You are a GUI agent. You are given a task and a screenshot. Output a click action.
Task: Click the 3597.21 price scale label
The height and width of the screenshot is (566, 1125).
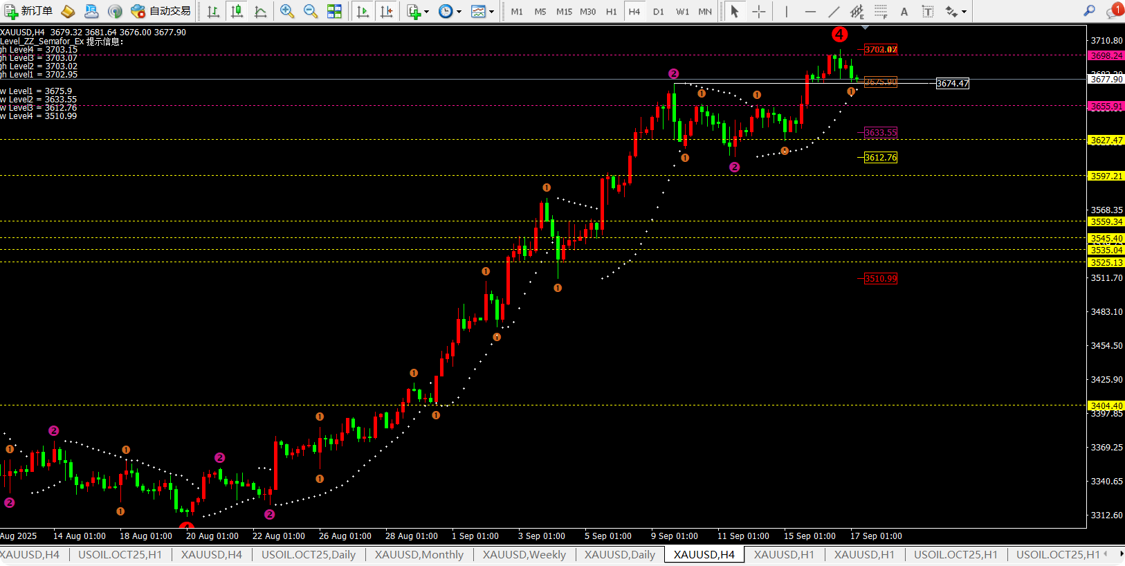pos(1106,176)
